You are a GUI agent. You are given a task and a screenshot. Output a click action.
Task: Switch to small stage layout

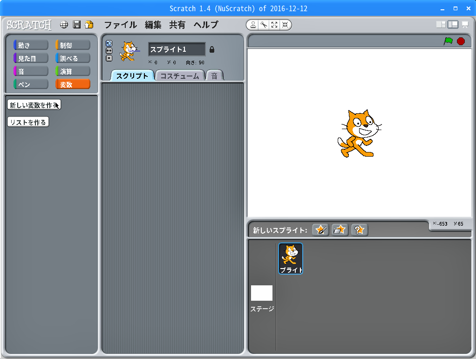pyautogui.click(x=441, y=25)
